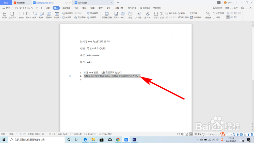Insert a page break (分页)
This screenshot has width=254, height=143.
[4, 15]
